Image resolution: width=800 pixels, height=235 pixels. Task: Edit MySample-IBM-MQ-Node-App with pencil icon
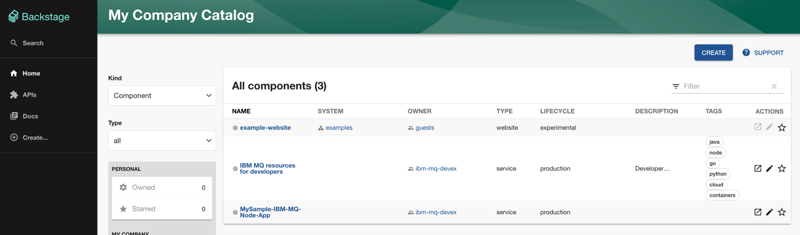769,212
